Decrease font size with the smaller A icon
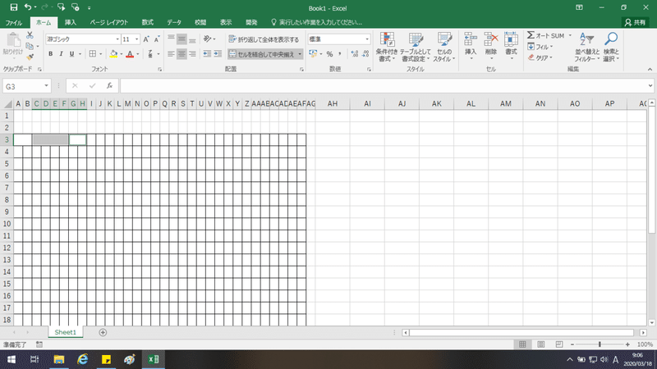 click(157, 39)
